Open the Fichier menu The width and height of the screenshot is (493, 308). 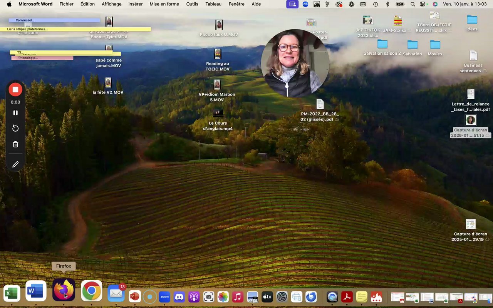click(x=67, y=4)
